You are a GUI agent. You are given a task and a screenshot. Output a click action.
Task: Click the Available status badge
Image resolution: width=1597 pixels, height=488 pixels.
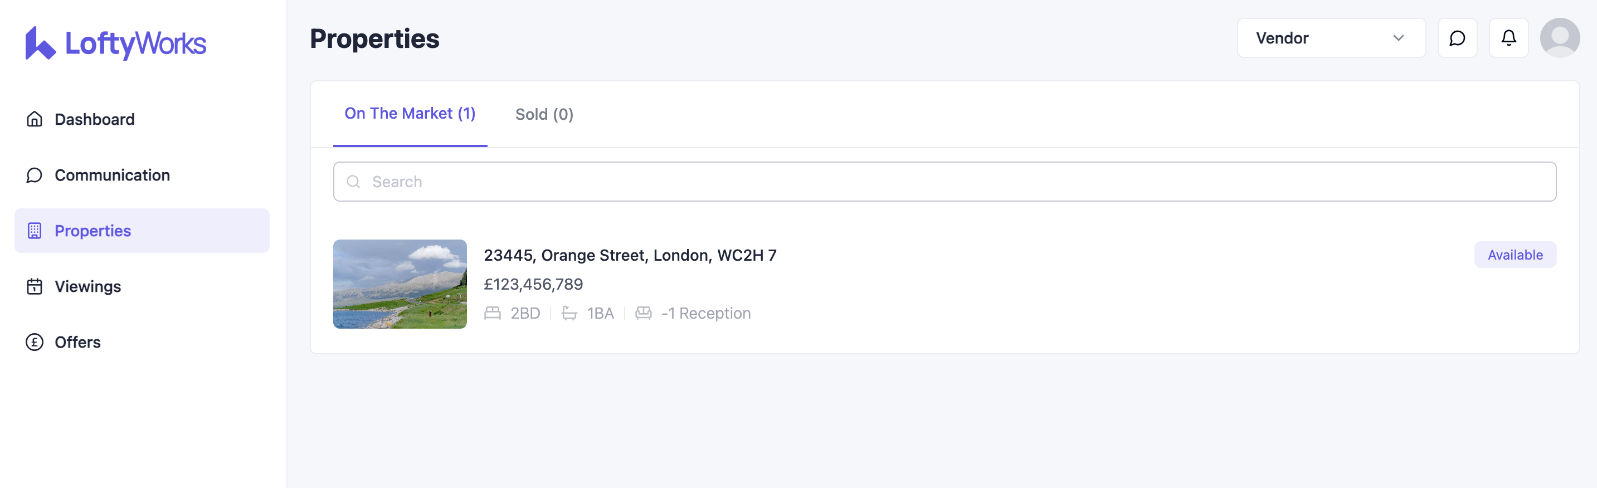[1515, 255]
